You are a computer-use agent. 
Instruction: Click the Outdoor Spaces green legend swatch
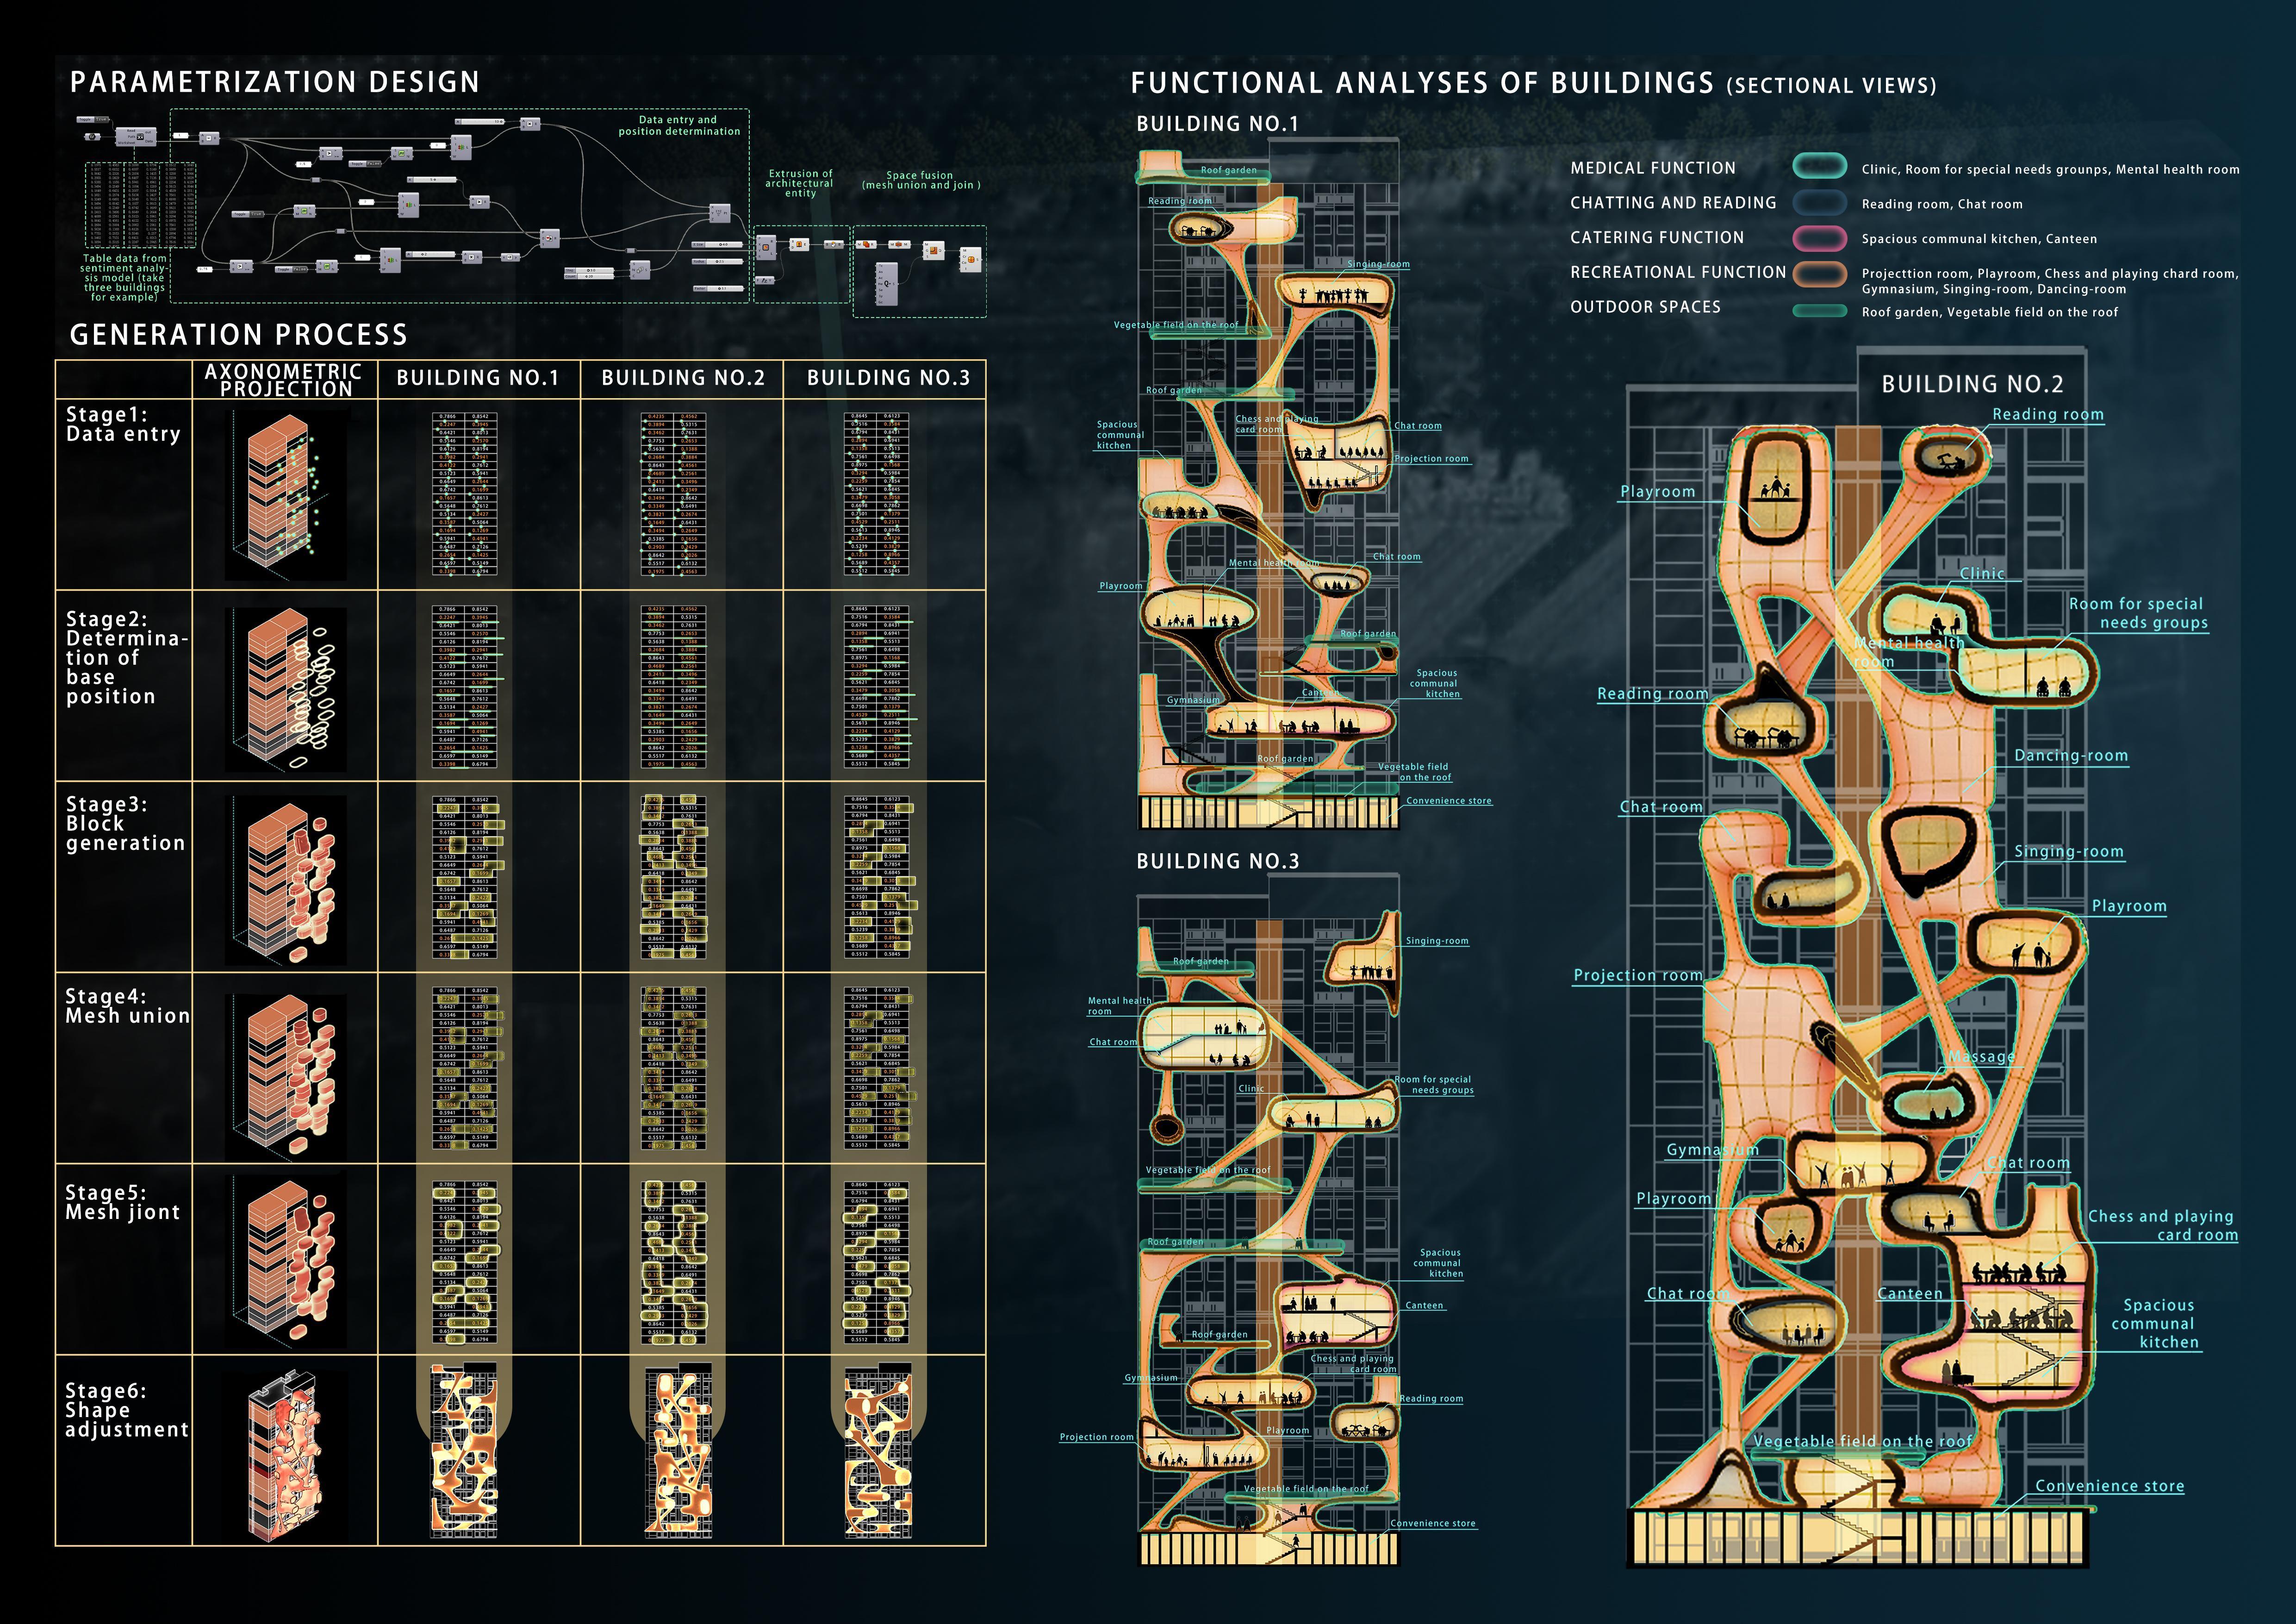(x=1819, y=311)
